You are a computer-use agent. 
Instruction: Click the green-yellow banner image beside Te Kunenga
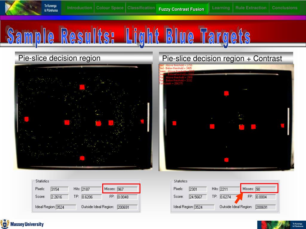[x=23, y=7]
